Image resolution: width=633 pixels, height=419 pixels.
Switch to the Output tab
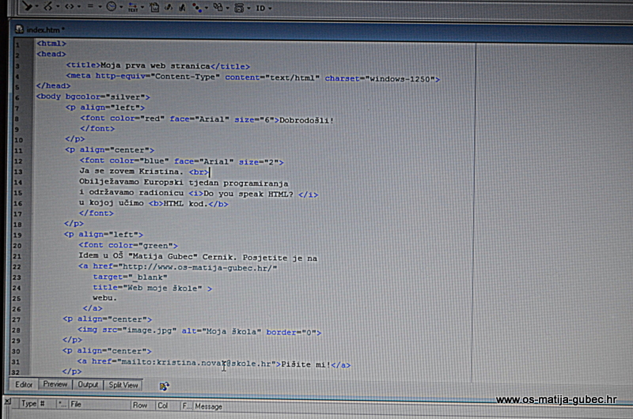click(88, 385)
